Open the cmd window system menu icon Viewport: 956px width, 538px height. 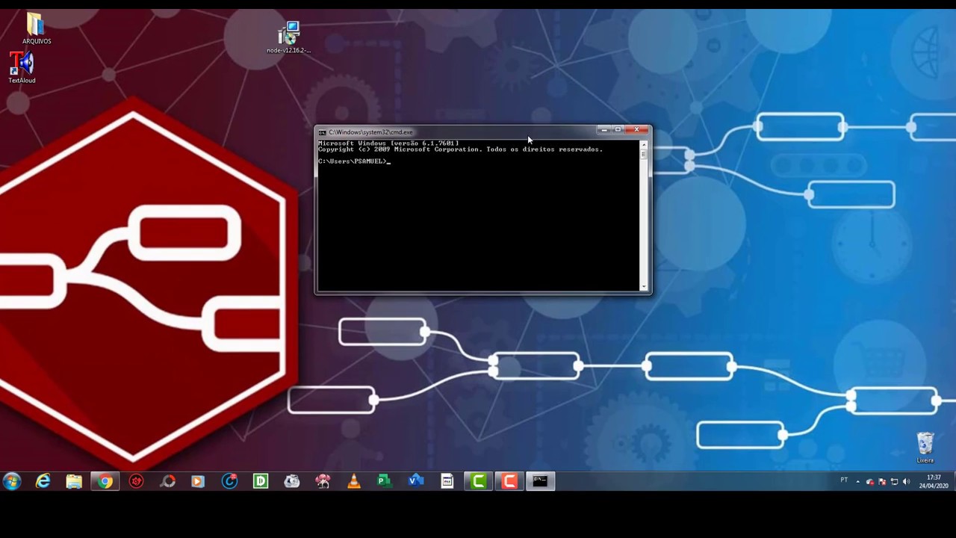pos(322,132)
